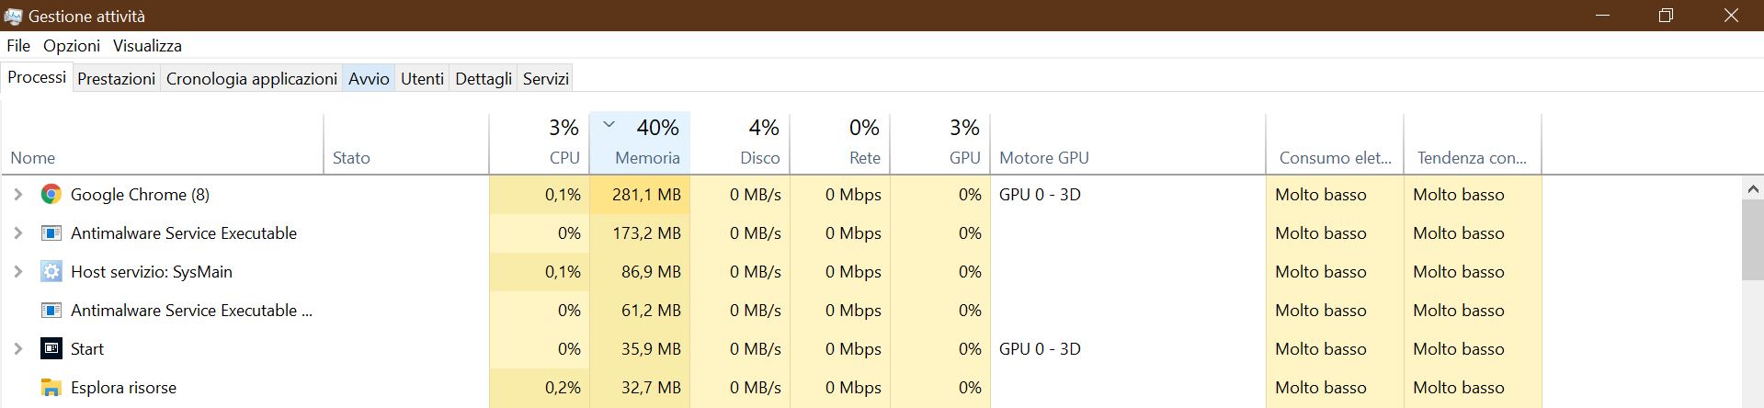The image size is (1764, 408).
Task: Click the 32,7 MB memory cell
Action: (x=640, y=387)
